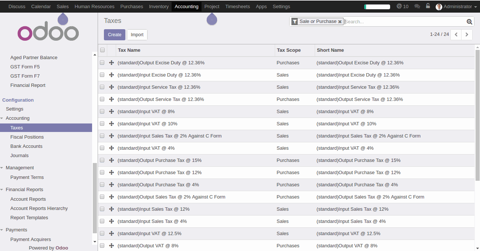
Task: Click drag handle of Output Purchase Tax @ 15% row
Action: pyautogui.click(x=111, y=160)
